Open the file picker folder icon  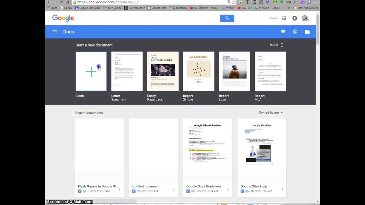pos(307,32)
